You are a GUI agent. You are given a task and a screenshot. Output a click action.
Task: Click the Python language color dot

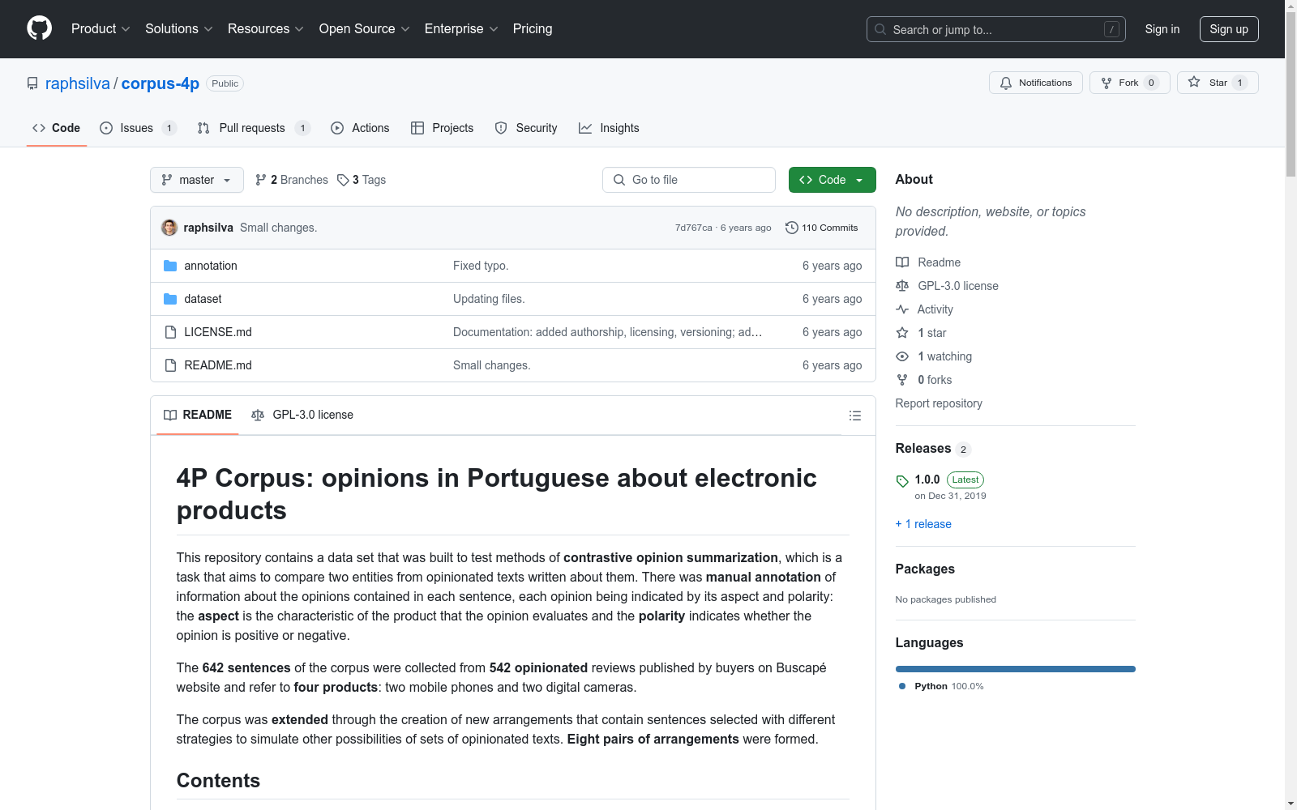pyautogui.click(x=902, y=686)
